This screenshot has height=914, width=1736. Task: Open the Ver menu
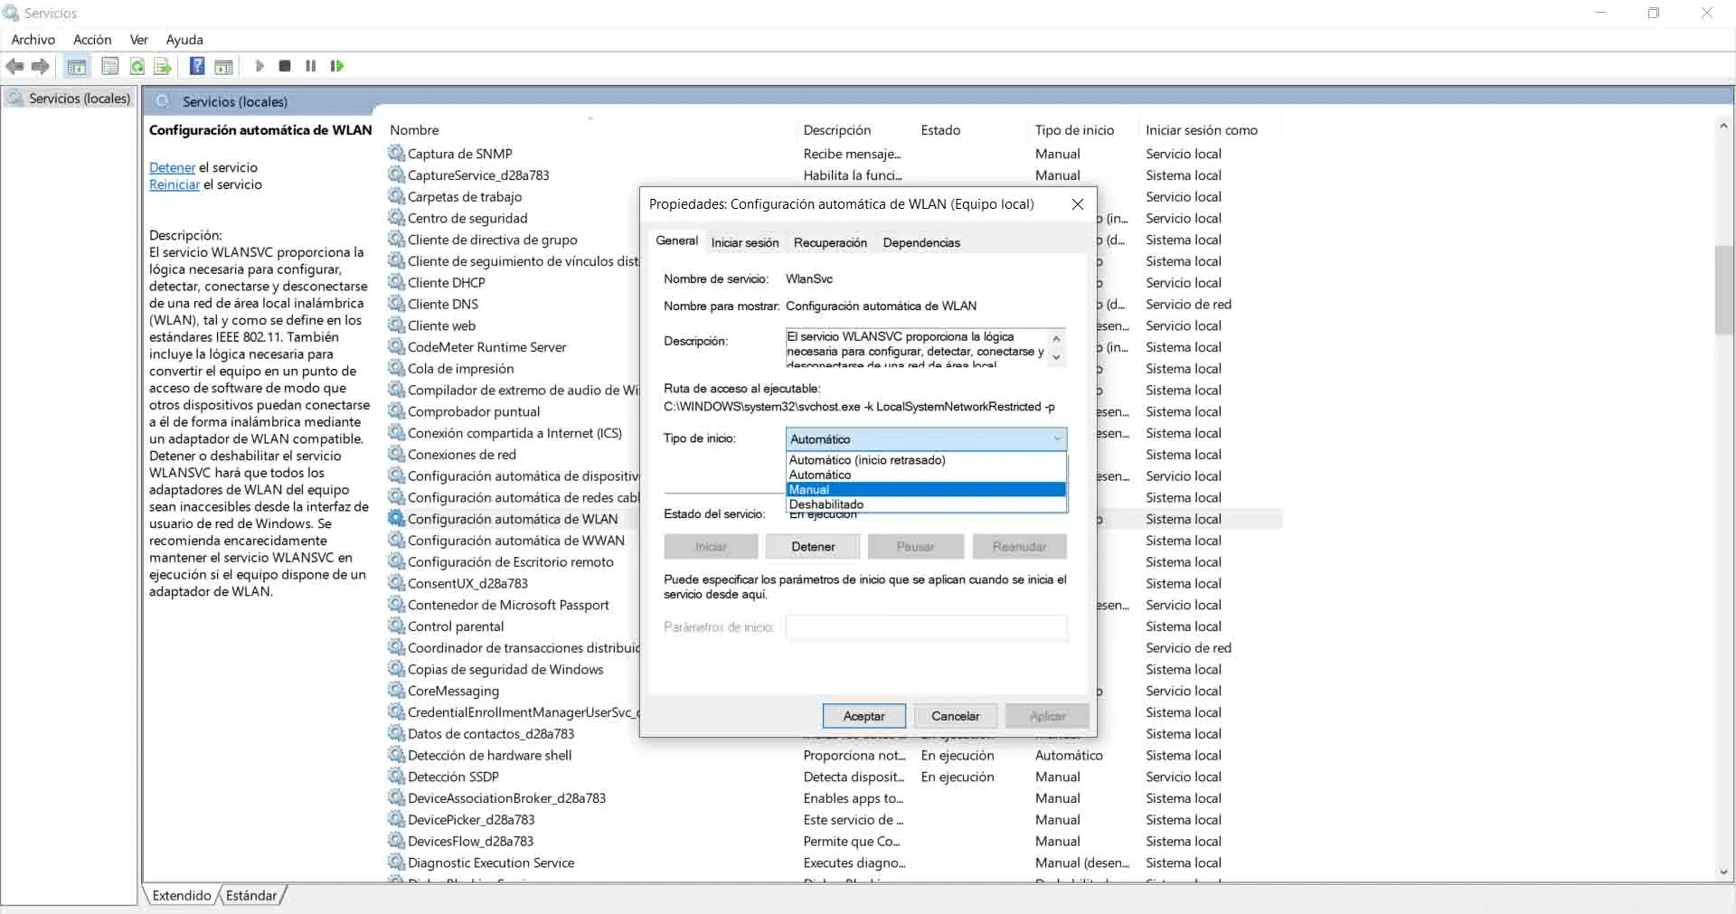click(x=139, y=40)
